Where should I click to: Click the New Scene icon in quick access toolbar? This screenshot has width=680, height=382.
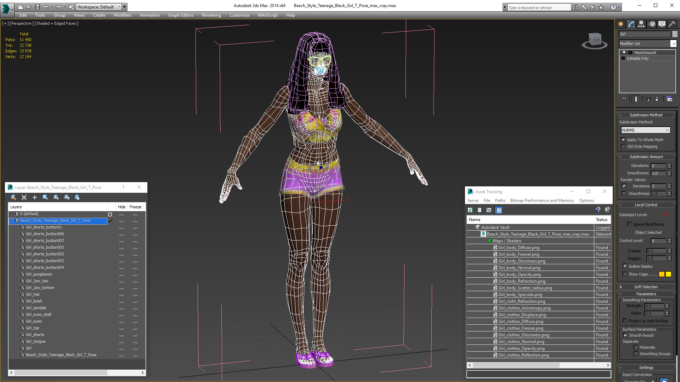(21, 7)
